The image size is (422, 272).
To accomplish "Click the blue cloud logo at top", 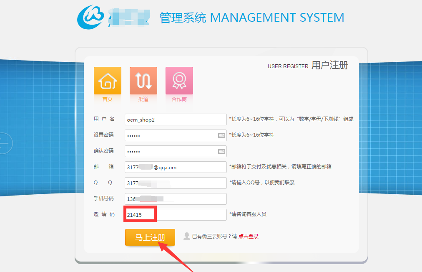I will (91, 17).
